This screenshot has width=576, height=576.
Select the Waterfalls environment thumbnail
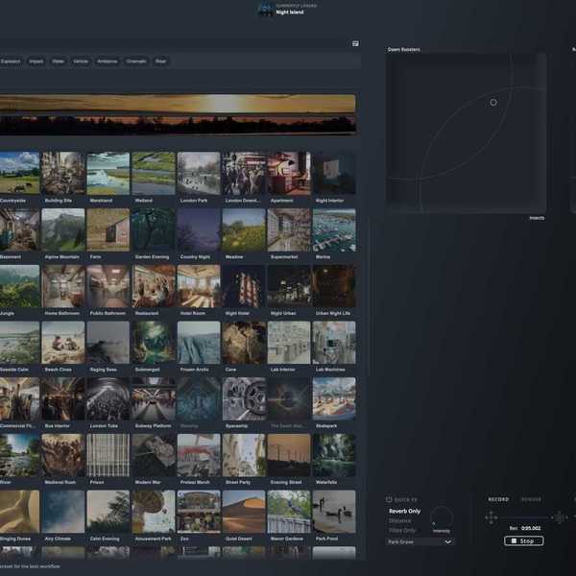(334, 455)
